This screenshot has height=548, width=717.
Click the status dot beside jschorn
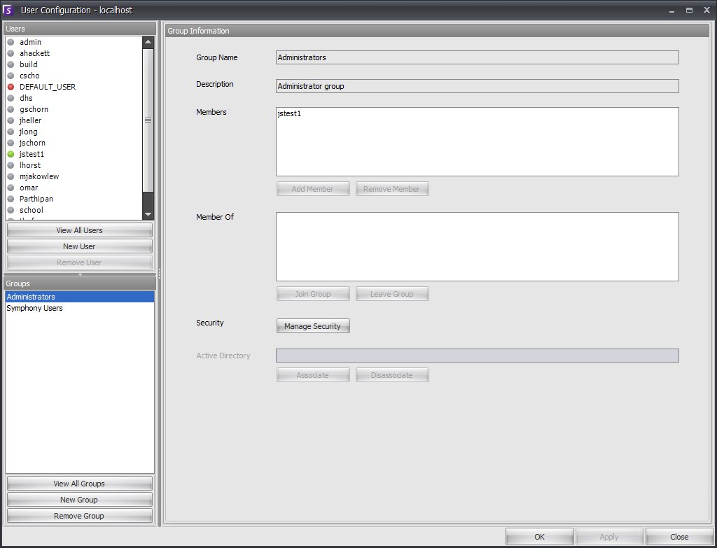point(11,143)
